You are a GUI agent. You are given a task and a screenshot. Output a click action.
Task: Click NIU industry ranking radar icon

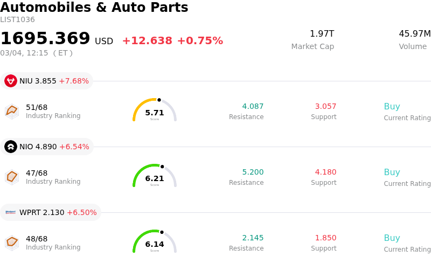(12, 111)
